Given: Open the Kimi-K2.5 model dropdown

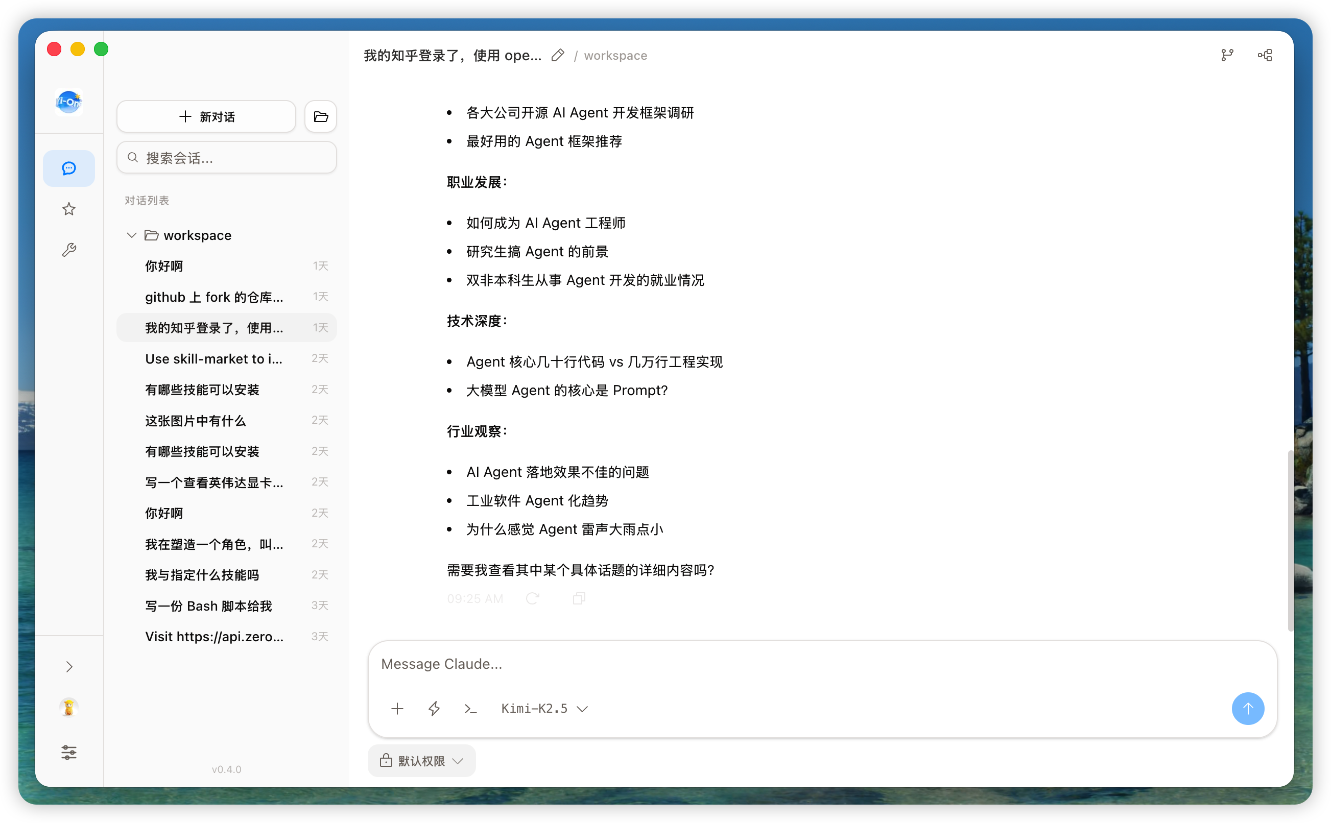Looking at the screenshot, I should tap(544, 708).
